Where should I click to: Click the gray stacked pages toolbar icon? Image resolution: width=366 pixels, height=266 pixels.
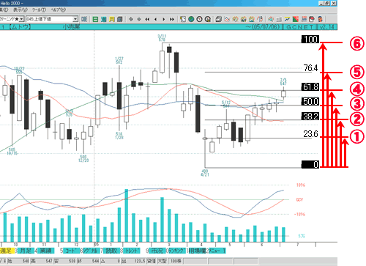point(219,19)
